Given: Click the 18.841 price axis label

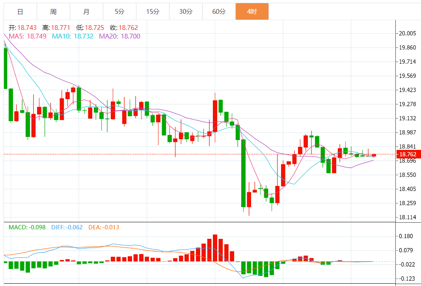Looking at the screenshot, I should (x=407, y=146).
